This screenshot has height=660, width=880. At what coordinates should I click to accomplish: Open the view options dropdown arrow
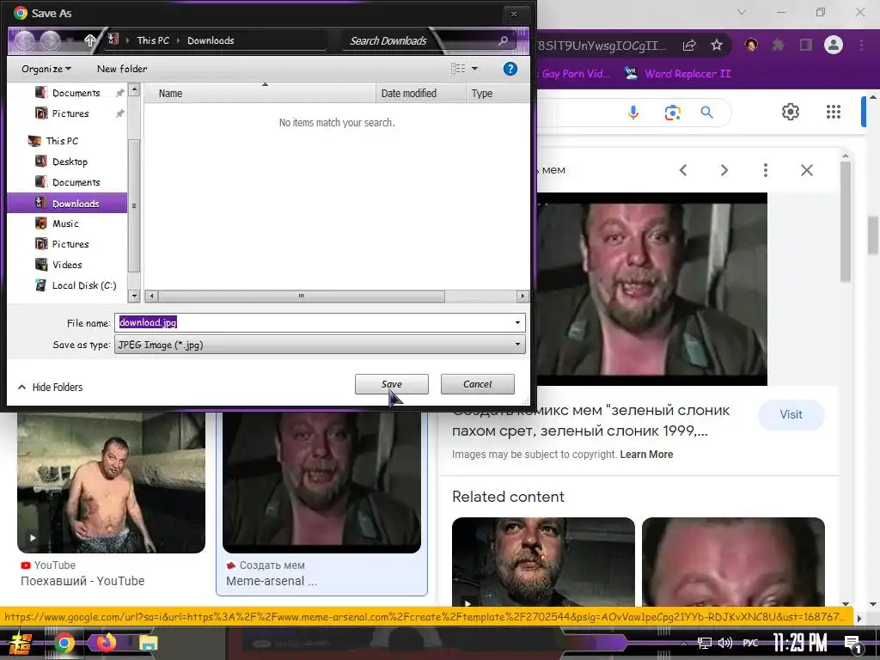[x=474, y=69]
